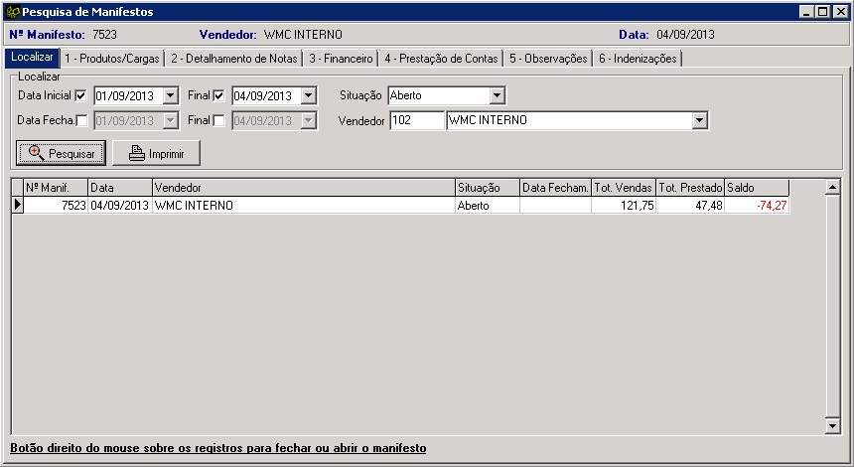Switch to the 1 - Produtos/Cargas tab
This screenshot has width=854, height=467.
(111, 59)
